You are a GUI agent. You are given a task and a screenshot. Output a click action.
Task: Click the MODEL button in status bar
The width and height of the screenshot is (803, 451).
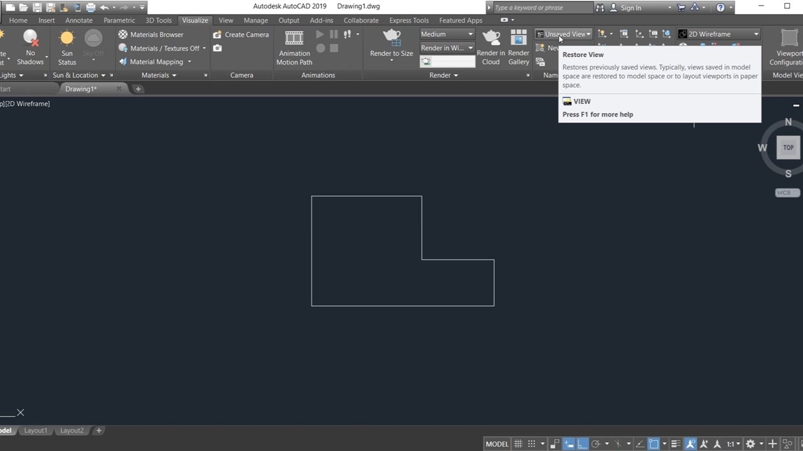(497, 444)
